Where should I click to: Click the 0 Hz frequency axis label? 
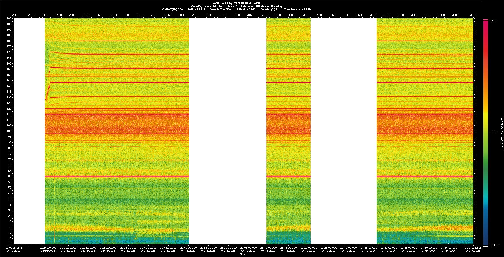tap(10, 244)
